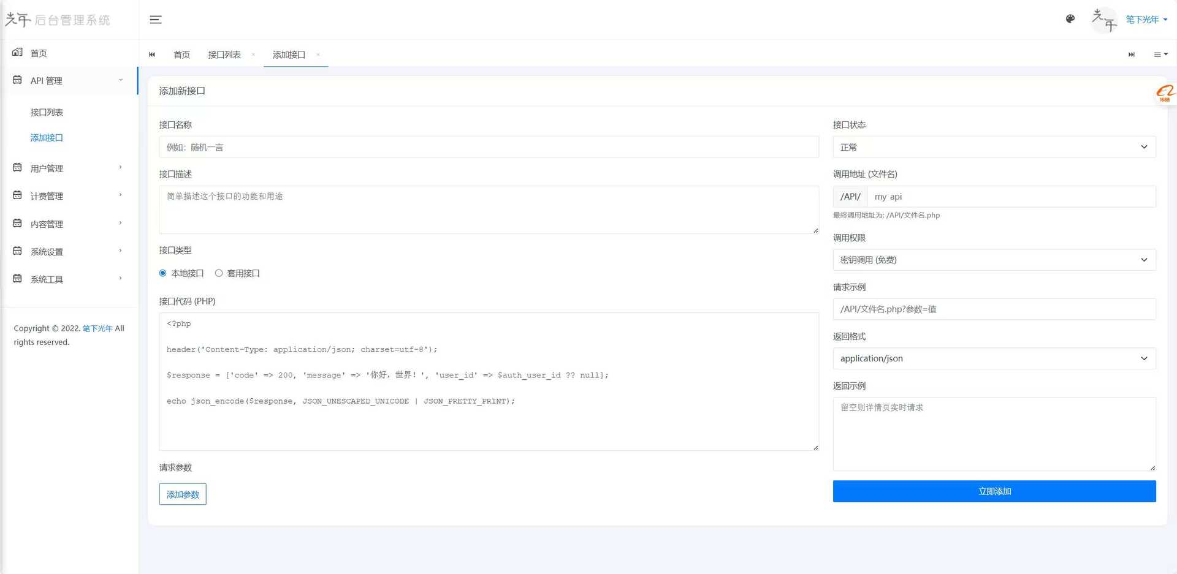Image resolution: width=1177 pixels, height=574 pixels.
Task: Open the 笔下光年 user menu
Action: coord(1145,20)
